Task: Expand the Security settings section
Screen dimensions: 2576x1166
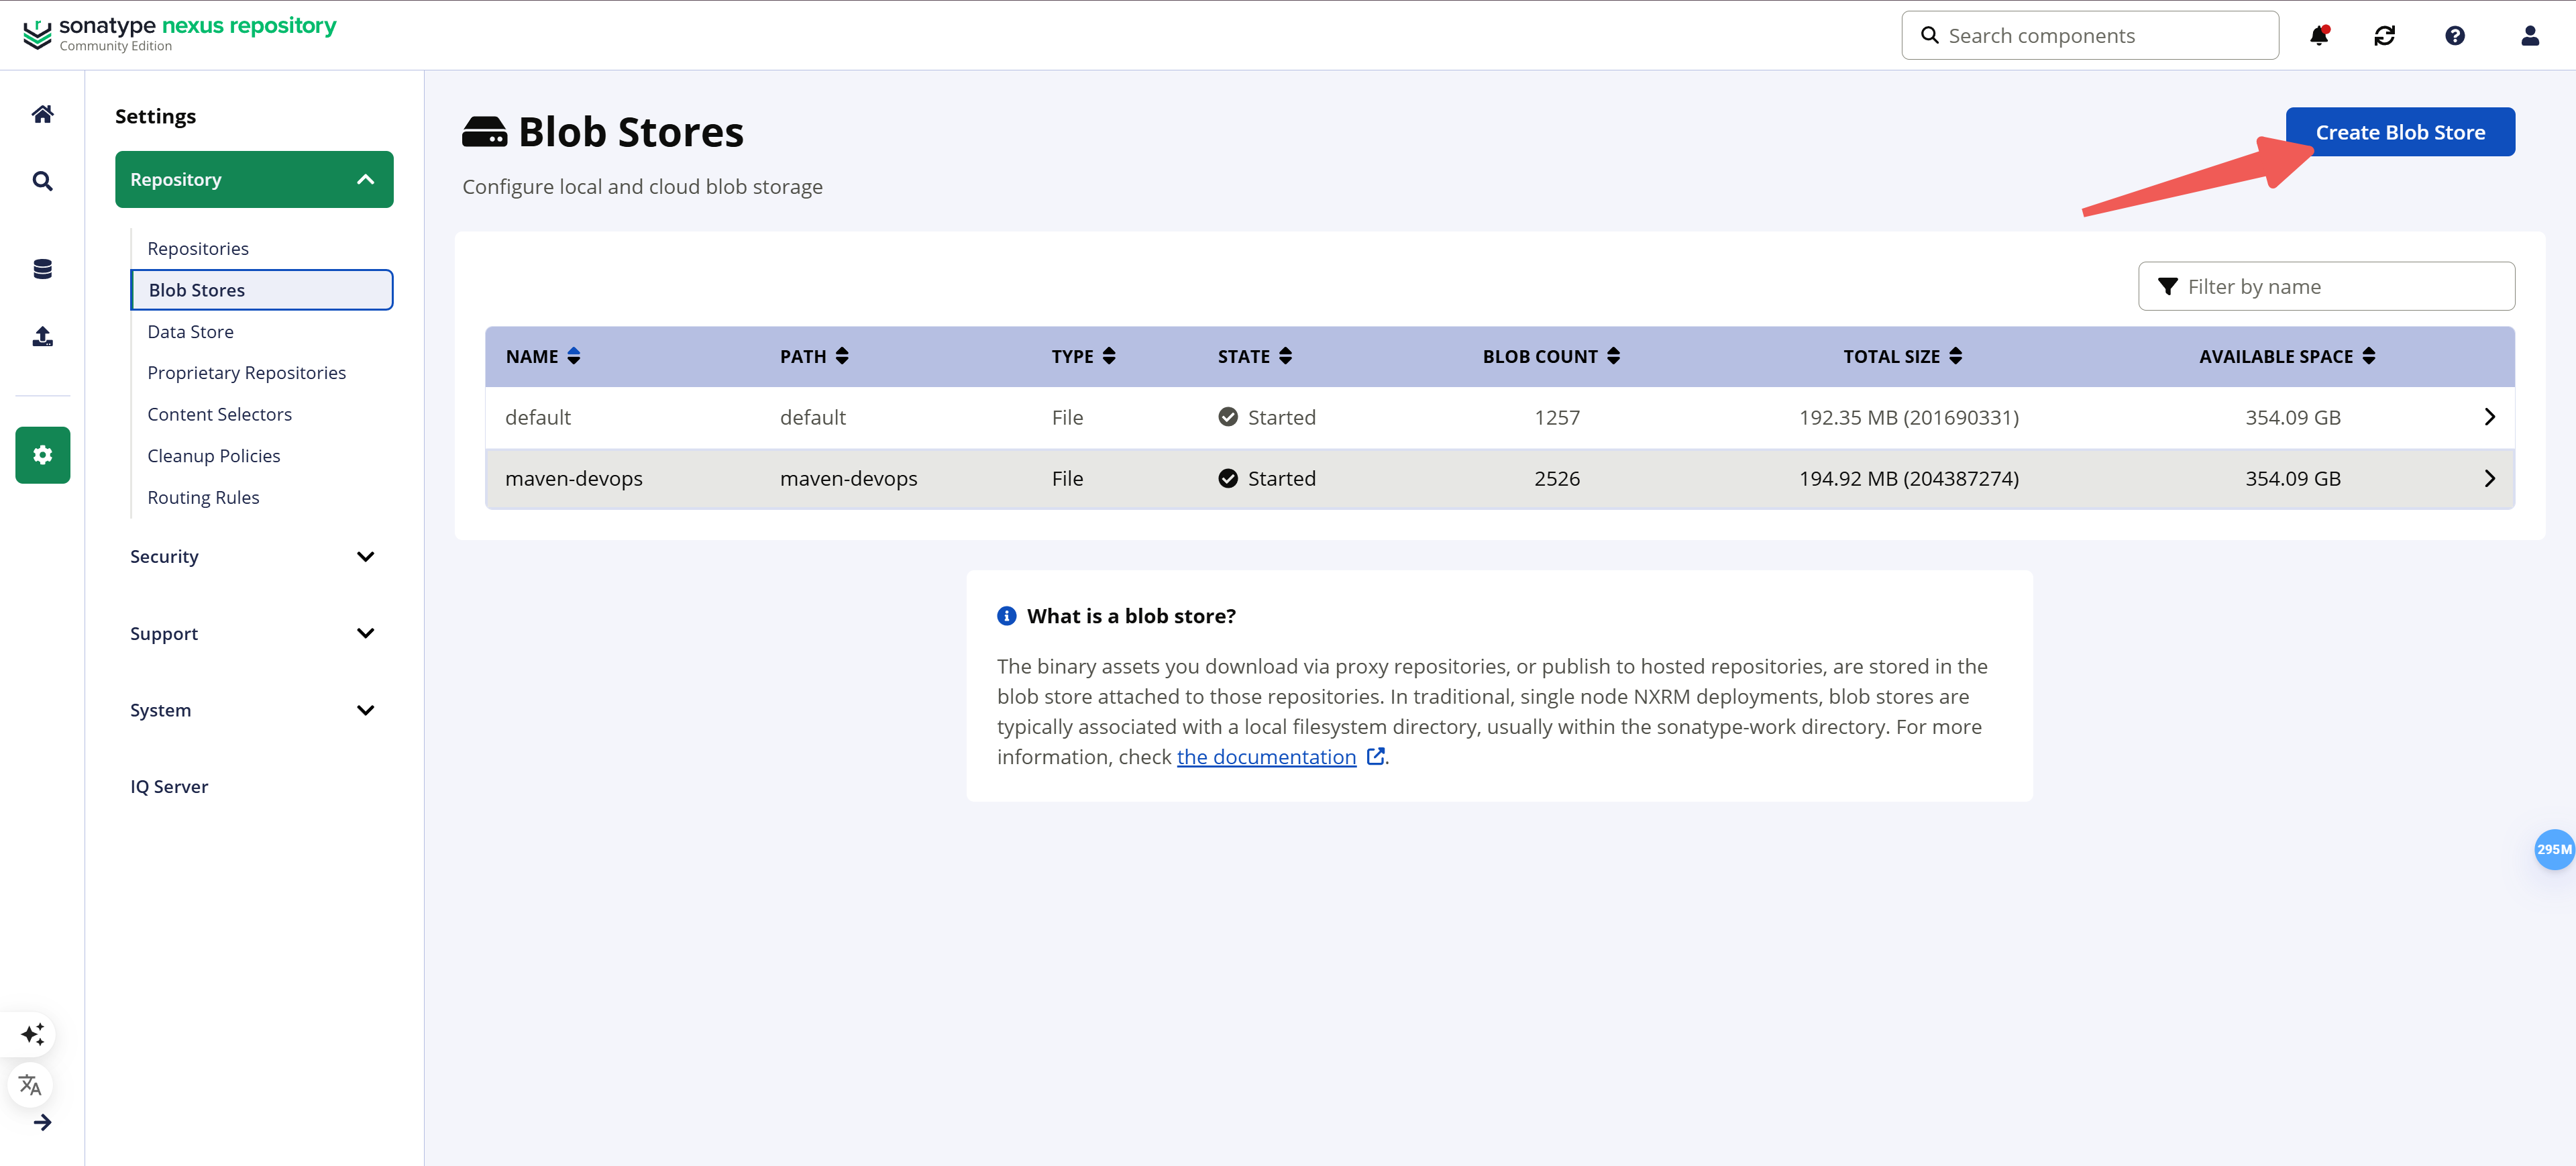Action: tap(254, 556)
